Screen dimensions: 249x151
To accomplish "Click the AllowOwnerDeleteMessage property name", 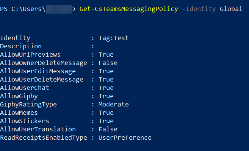I will 44,63.
